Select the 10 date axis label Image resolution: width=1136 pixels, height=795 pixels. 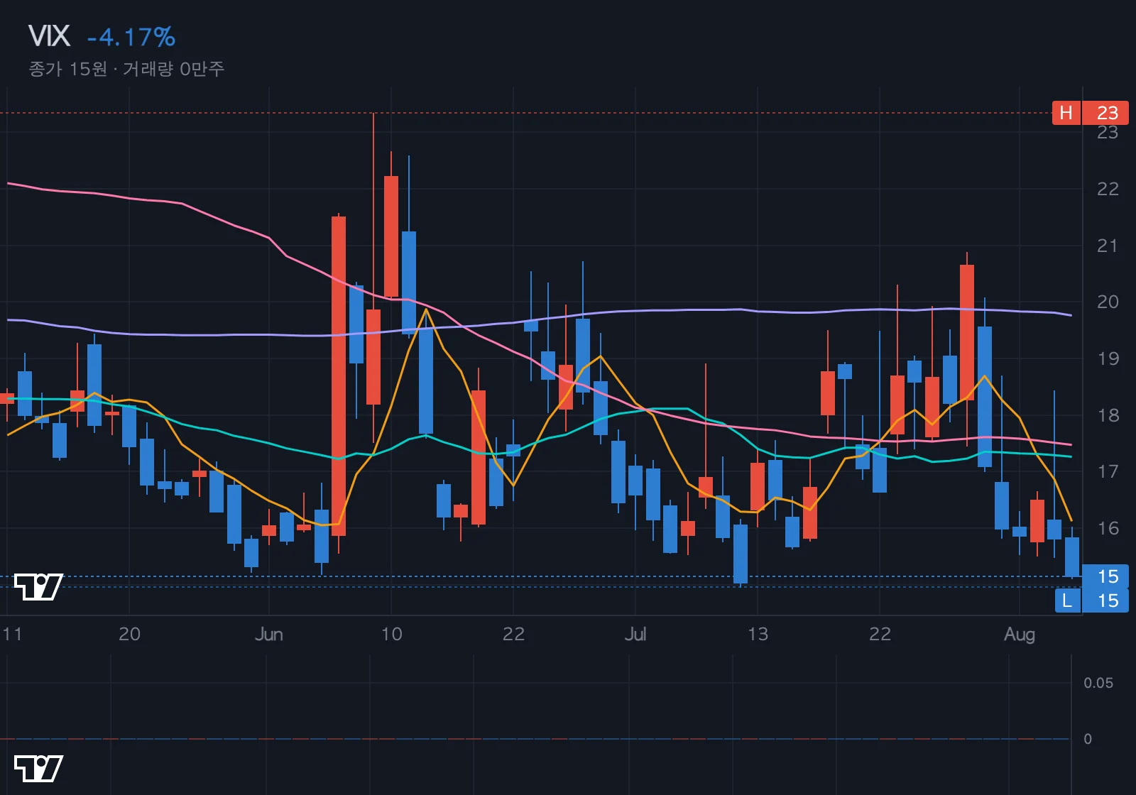point(392,634)
